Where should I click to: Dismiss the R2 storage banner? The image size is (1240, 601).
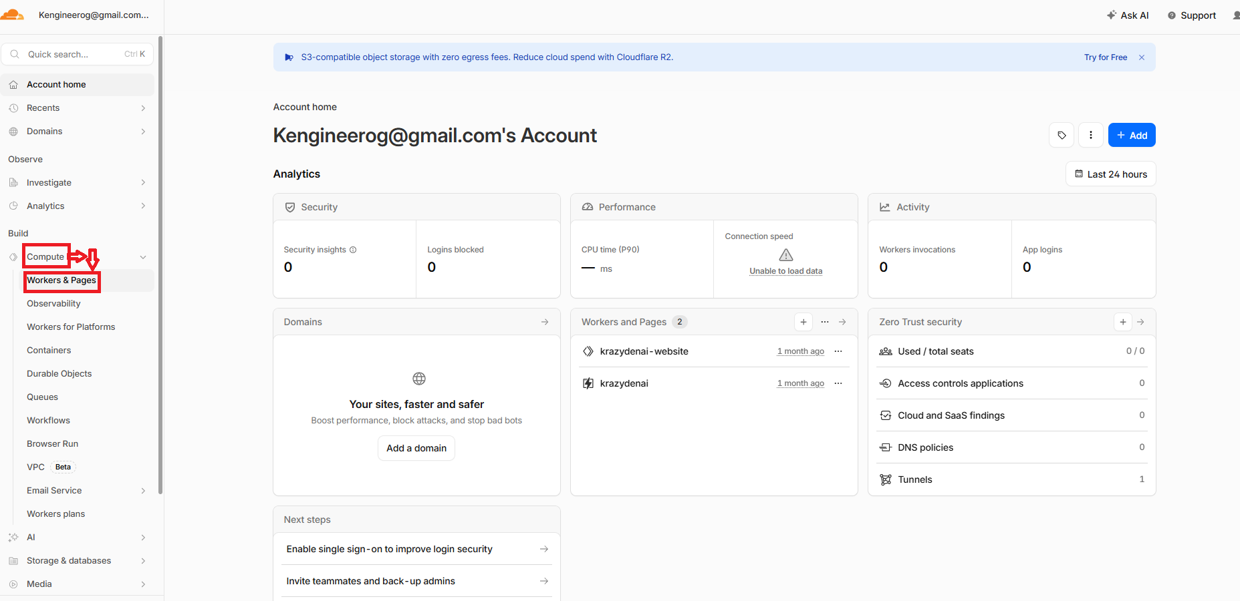1142,57
